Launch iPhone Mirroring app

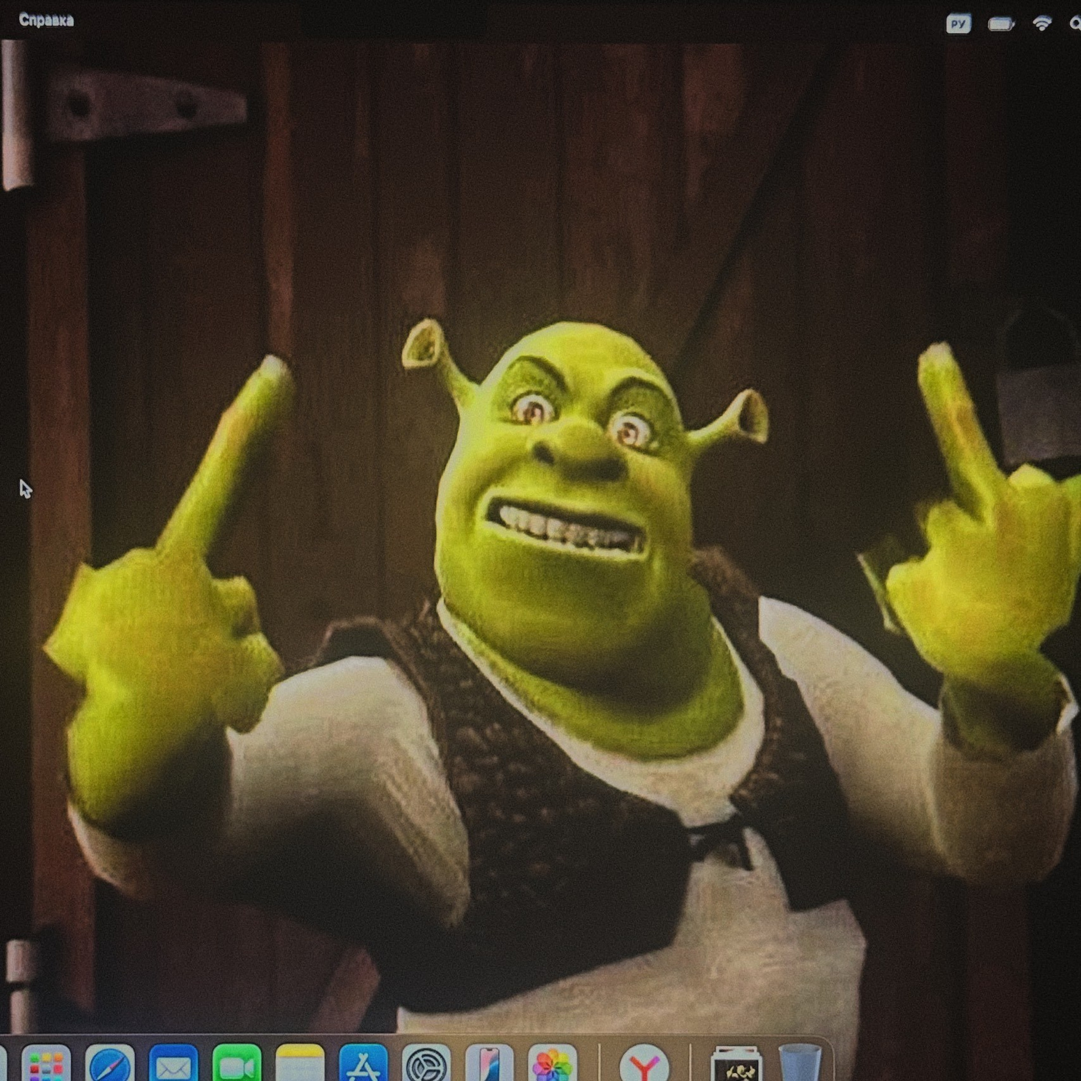tap(490, 1064)
